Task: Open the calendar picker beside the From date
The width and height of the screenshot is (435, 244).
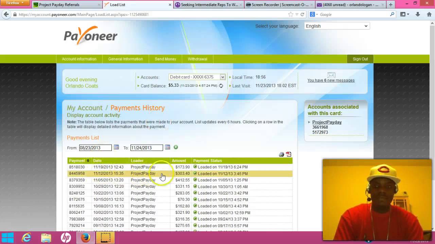Action: (116, 147)
